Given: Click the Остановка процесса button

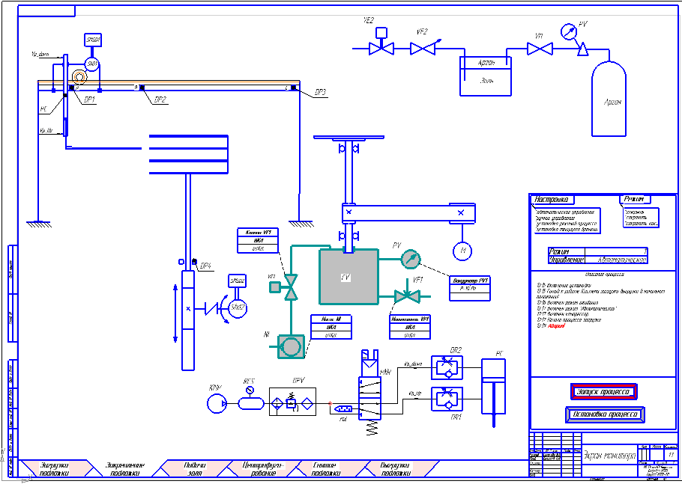Looking at the screenshot, I should pyautogui.click(x=605, y=414).
